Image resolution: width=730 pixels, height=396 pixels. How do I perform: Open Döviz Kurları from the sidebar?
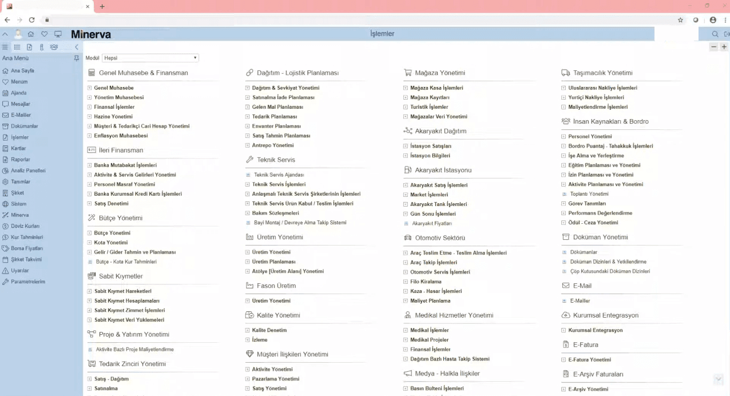click(25, 226)
